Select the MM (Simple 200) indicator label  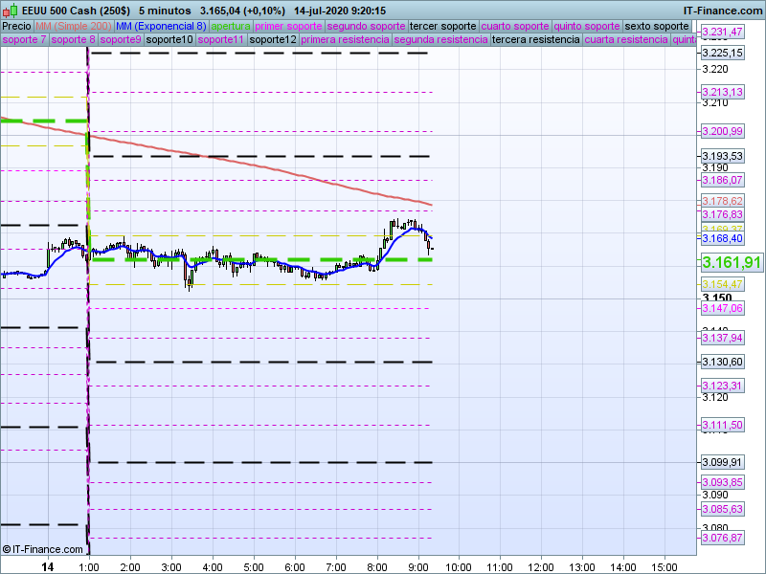(x=74, y=26)
